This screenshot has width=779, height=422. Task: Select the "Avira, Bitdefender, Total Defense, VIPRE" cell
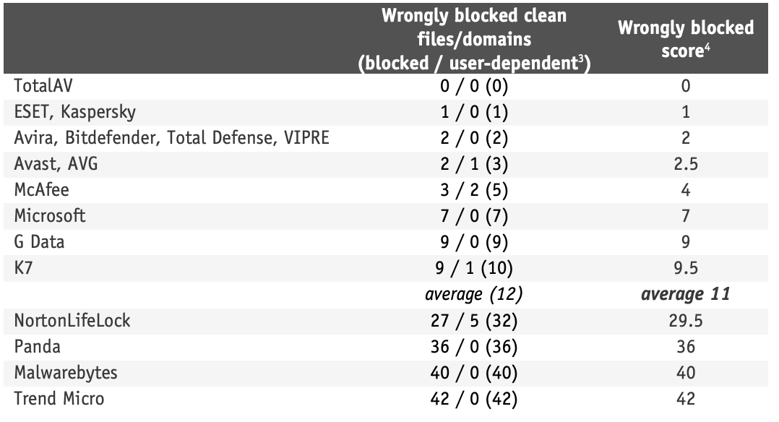171,138
